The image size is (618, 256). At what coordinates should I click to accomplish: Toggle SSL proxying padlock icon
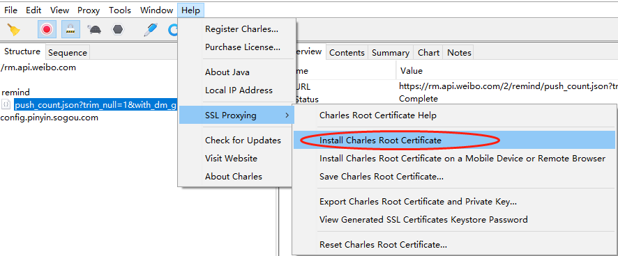tap(70, 29)
